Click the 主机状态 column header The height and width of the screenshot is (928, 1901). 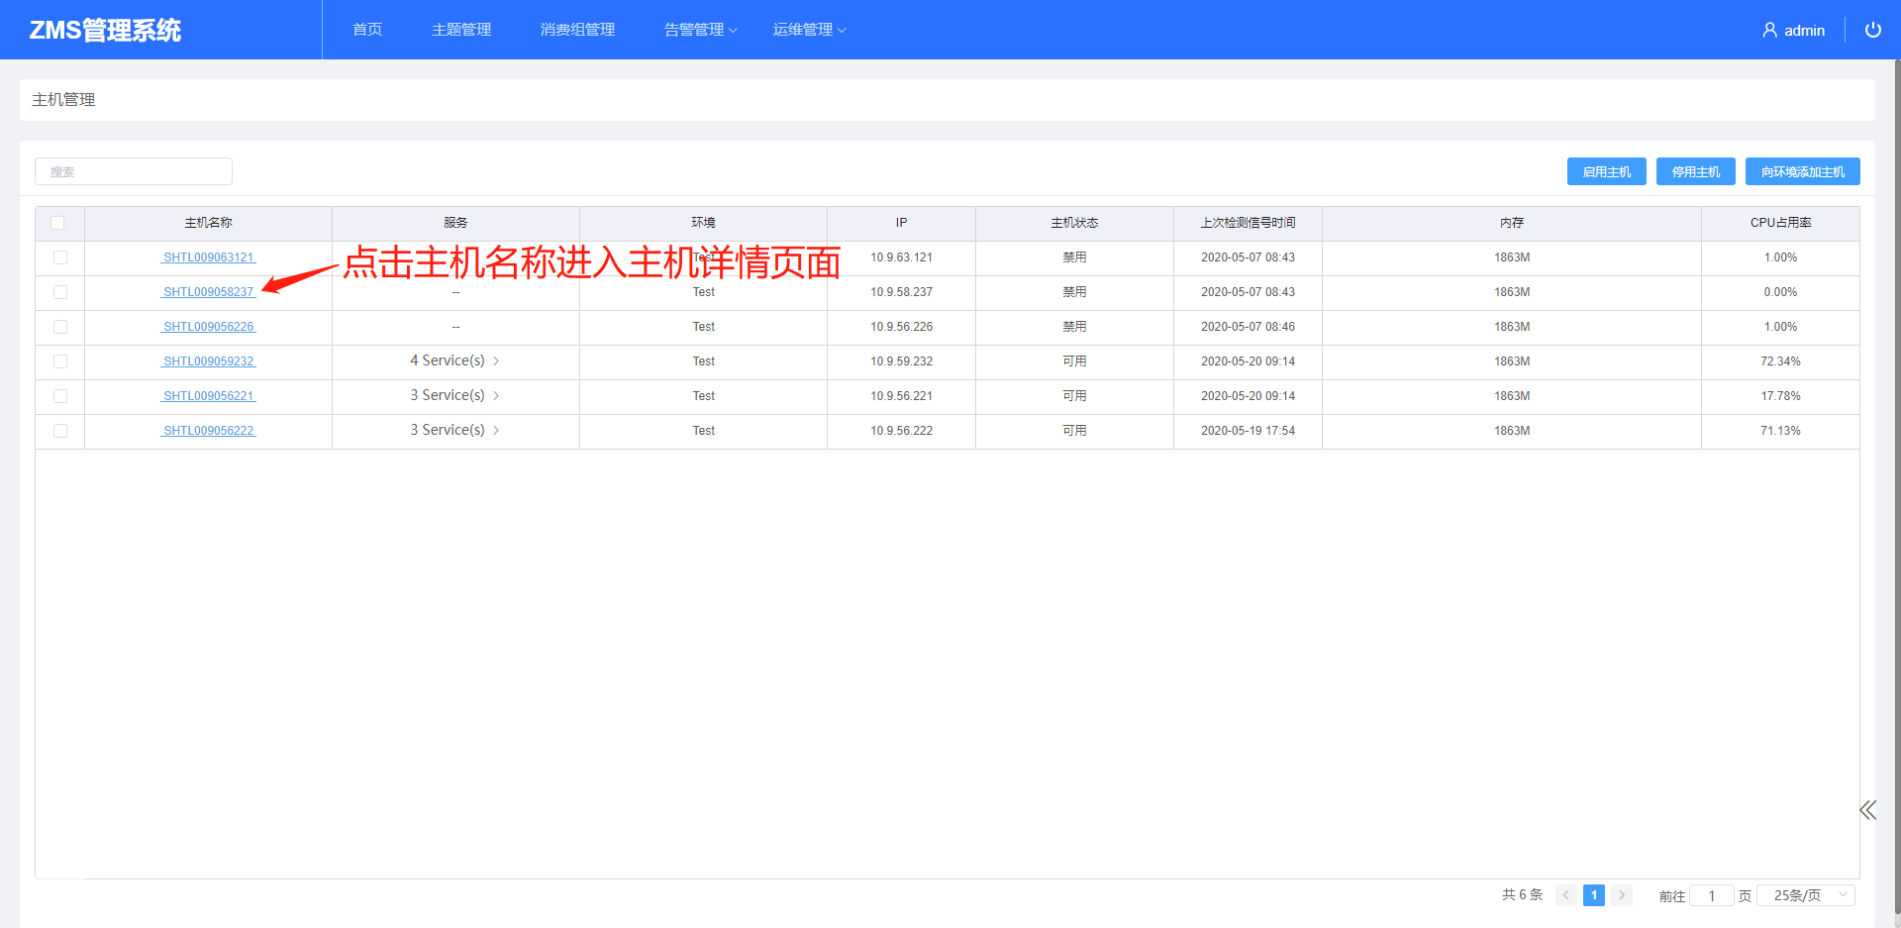tap(1074, 223)
